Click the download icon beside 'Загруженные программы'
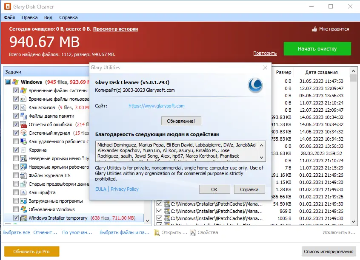 [x=23, y=201]
